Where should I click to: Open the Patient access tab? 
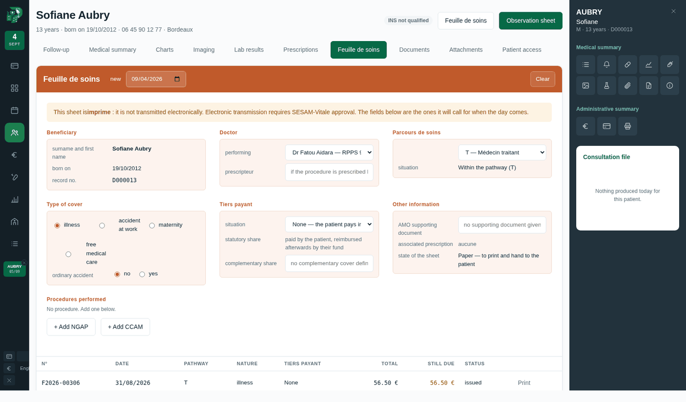[522, 50]
